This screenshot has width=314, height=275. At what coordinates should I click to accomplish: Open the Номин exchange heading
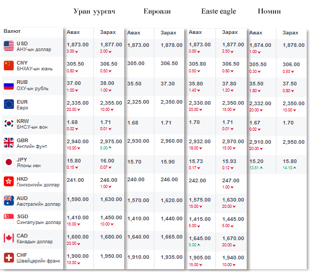coord(270,11)
